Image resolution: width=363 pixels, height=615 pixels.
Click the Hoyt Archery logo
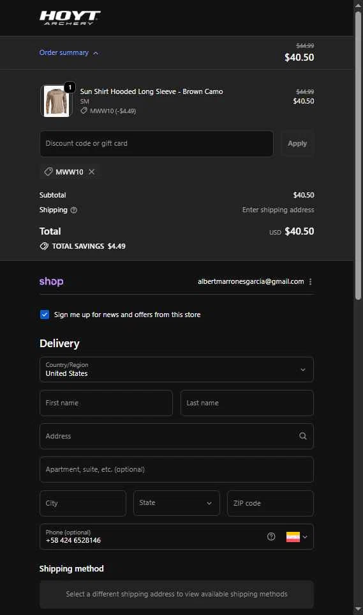pyautogui.click(x=70, y=18)
